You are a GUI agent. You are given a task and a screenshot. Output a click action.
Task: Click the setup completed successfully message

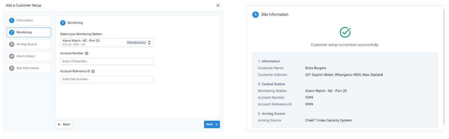point(345,45)
